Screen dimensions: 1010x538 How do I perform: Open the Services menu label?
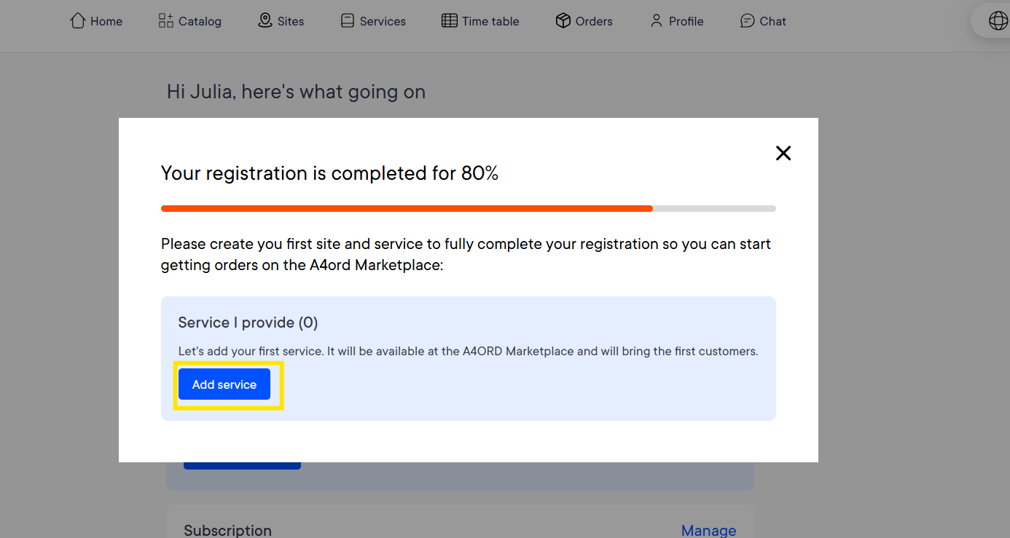[383, 21]
